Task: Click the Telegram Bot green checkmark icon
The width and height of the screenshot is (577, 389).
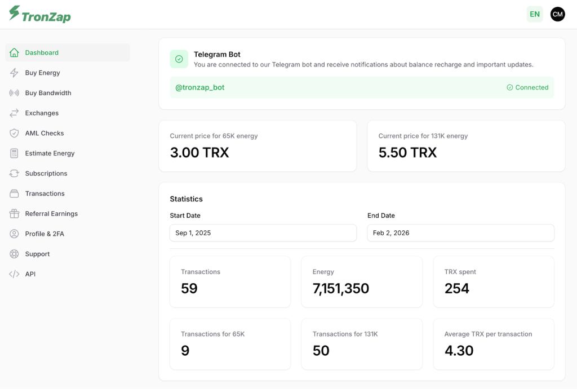Action: (x=179, y=59)
